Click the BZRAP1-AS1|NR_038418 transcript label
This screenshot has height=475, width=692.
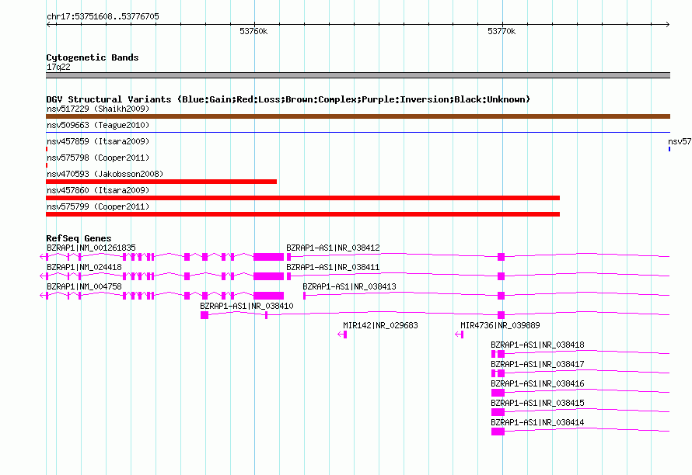pos(537,345)
